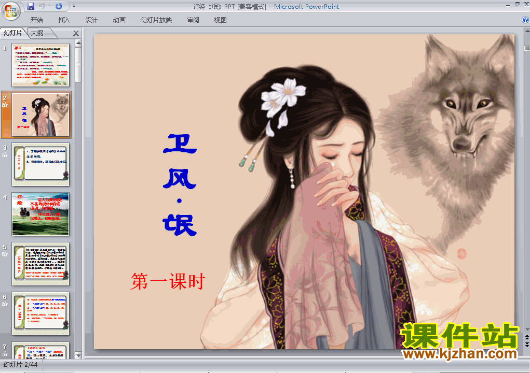Switch to the 设计 ribbon tab
The height and width of the screenshot is (373, 530).
pos(91,20)
